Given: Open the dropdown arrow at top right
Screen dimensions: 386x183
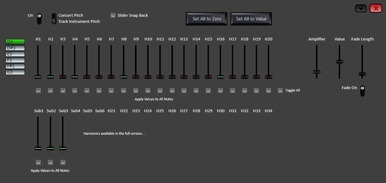Looking at the screenshot, I should coord(361,8).
